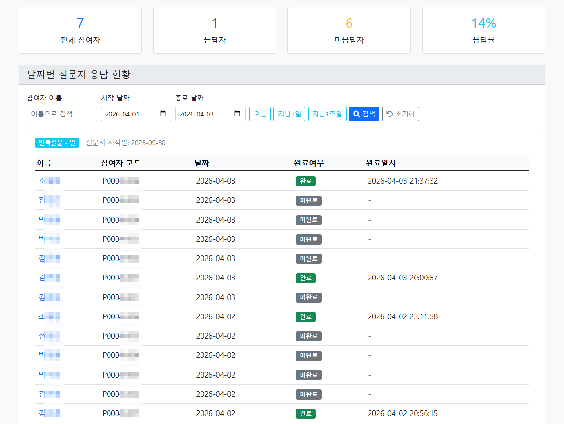Click the 반복질문 - 일 badge
This screenshot has height=424, width=564.
pyautogui.click(x=56, y=143)
